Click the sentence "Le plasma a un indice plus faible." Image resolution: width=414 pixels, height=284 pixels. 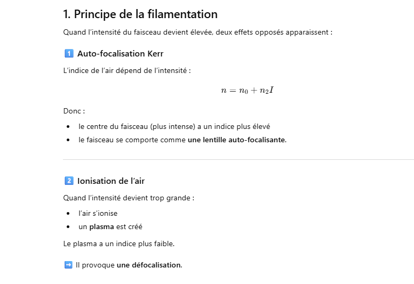tap(118, 244)
